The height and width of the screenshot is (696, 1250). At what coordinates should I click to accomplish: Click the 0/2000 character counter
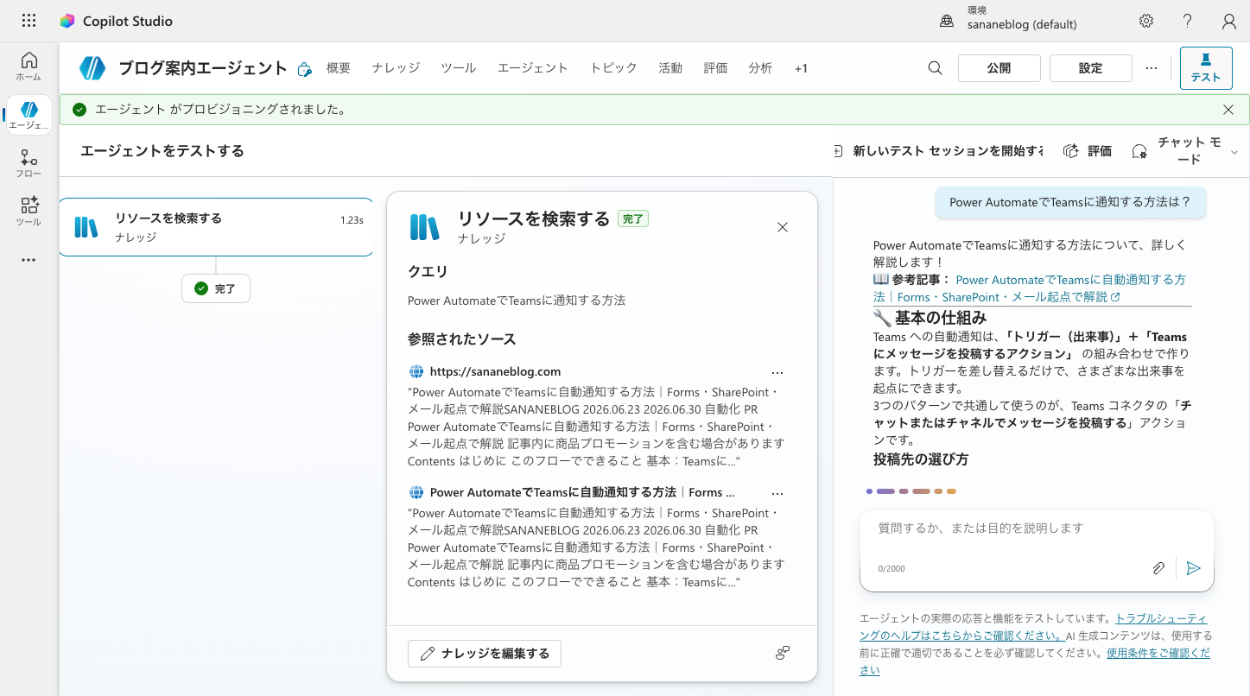point(891,569)
